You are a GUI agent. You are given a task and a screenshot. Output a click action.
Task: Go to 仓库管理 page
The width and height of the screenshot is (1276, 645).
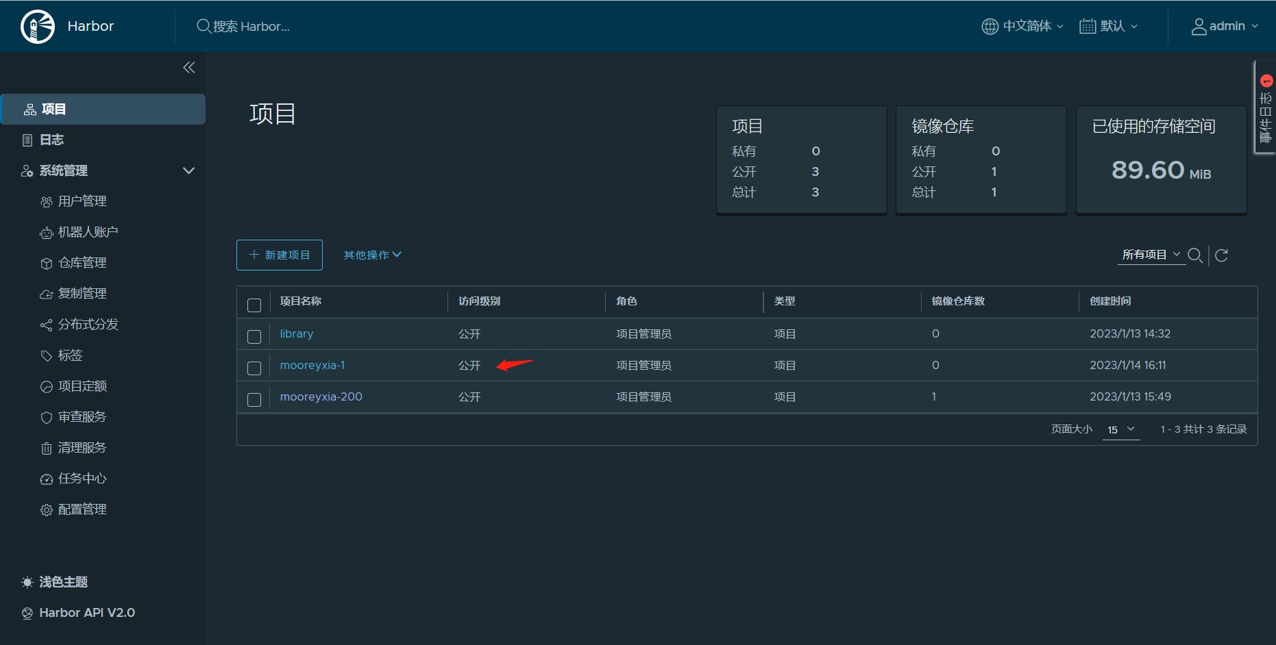tap(82, 263)
